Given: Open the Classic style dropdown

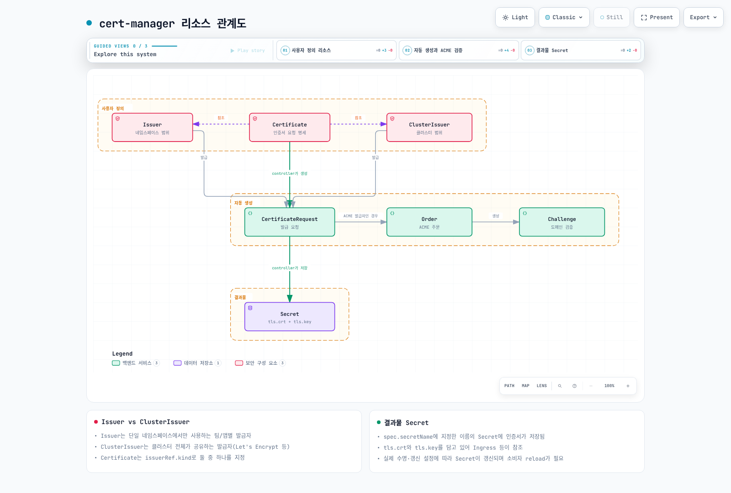Looking at the screenshot, I should [564, 17].
